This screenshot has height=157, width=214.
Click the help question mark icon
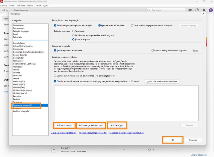tap(197, 10)
